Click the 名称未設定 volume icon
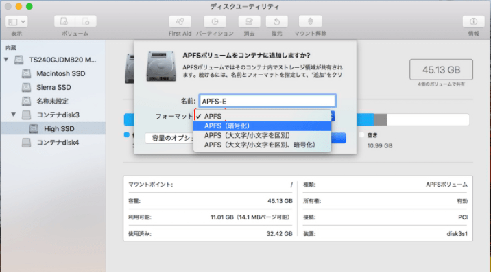 coord(26,101)
